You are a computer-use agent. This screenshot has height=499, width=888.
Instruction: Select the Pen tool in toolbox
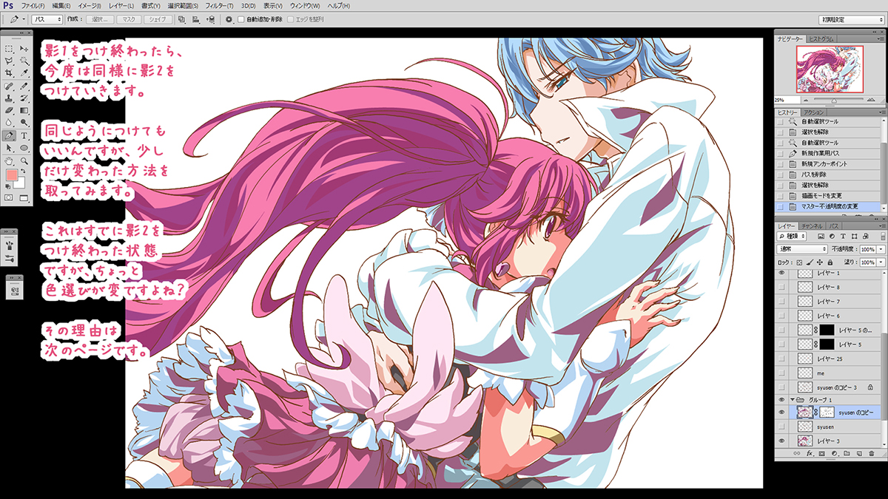9,135
